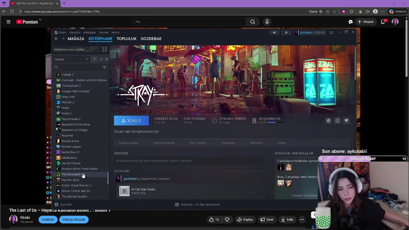Screen dimensions: 409x230
Task: Go to MAĞAZA tab
Action: pyautogui.click(x=76, y=39)
